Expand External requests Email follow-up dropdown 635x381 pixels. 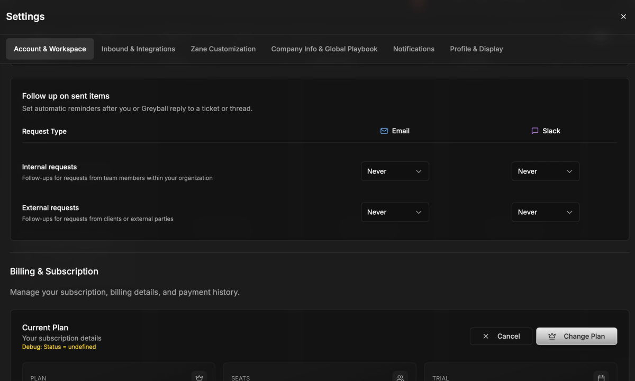coord(395,212)
